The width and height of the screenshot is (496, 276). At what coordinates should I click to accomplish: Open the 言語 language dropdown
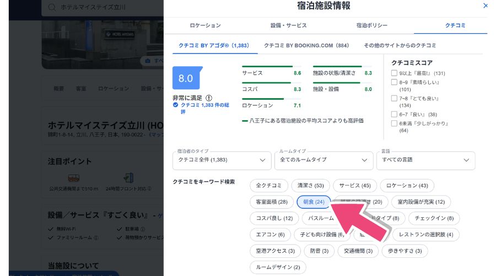(425, 160)
